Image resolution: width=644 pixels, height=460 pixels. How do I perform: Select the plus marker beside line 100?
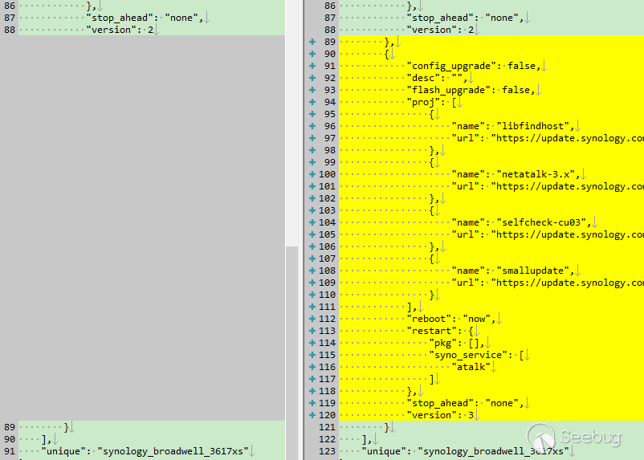(x=312, y=174)
